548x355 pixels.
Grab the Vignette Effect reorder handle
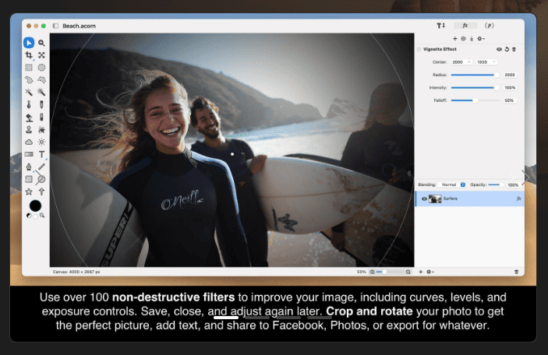pyautogui.click(x=419, y=49)
